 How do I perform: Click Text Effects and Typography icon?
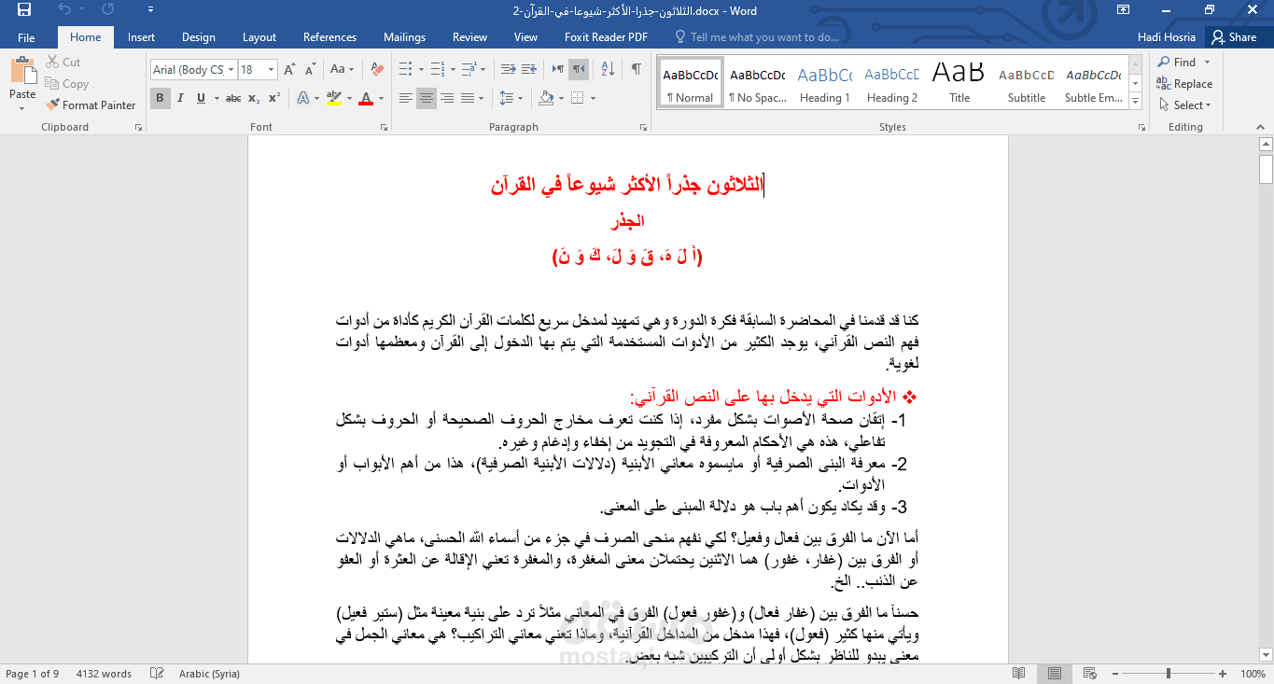[302, 98]
